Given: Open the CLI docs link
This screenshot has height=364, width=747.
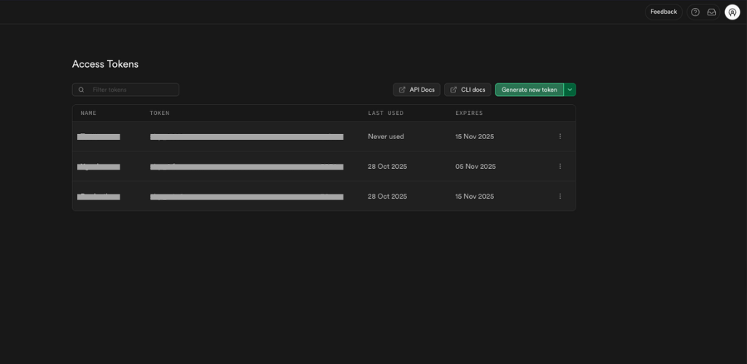Looking at the screenshot, I should pyautogui.click(x=468, y=90).
